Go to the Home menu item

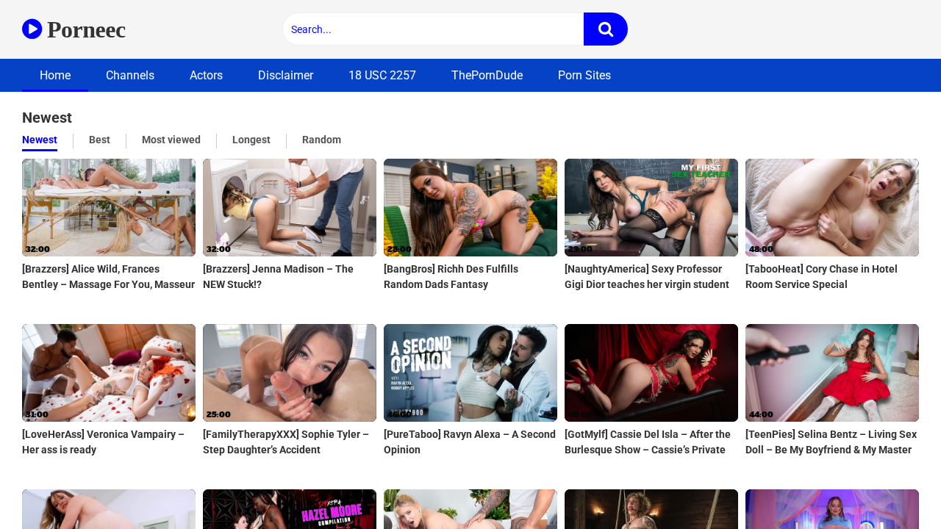click(x=55, y=75)
